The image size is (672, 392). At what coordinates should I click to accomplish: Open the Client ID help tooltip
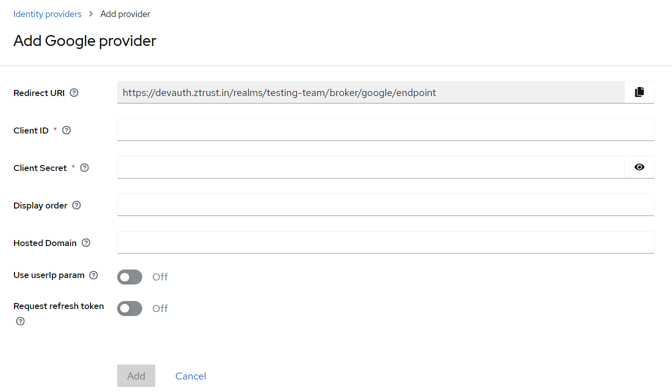[66, 130]
